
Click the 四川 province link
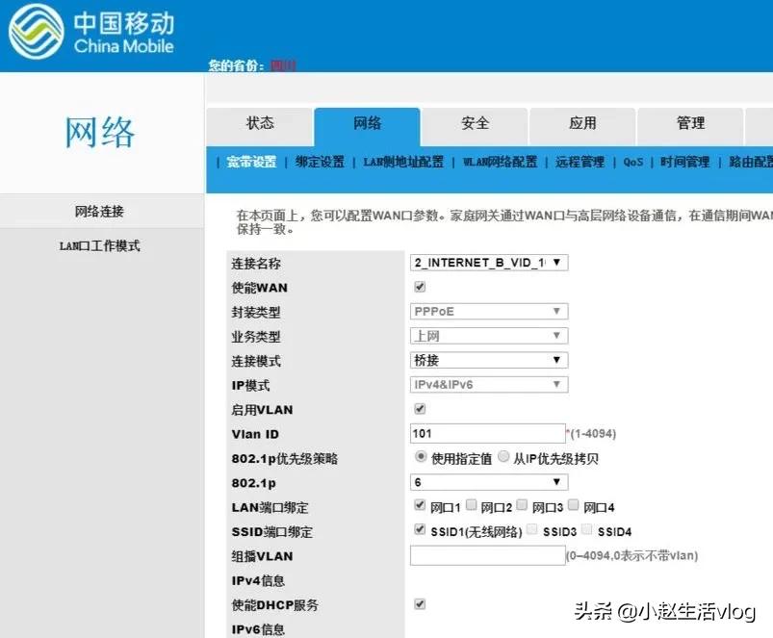tap(282, 65)
